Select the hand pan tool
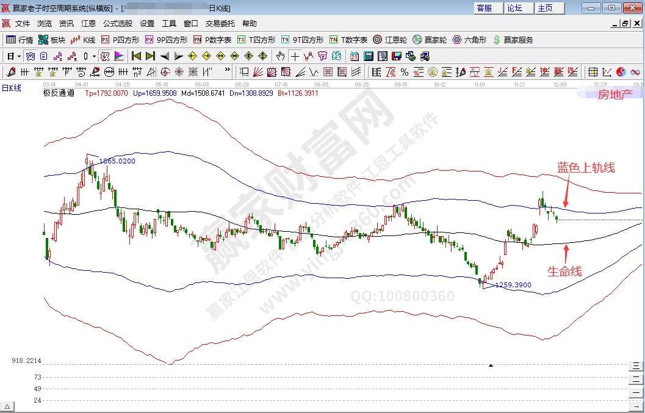The width and height of the screenshot is (645, 413). click(x=280, y=56)
